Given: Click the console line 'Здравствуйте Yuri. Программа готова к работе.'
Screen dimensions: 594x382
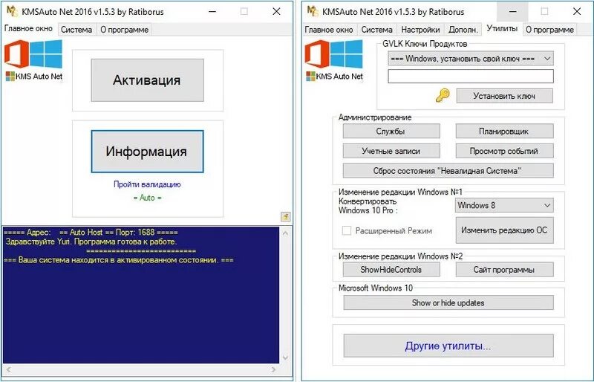Looking at the screenshot, I should [x=91, y=242].
